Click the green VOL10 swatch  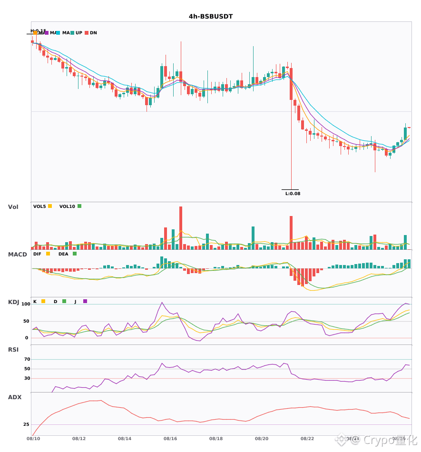point(79,206)
